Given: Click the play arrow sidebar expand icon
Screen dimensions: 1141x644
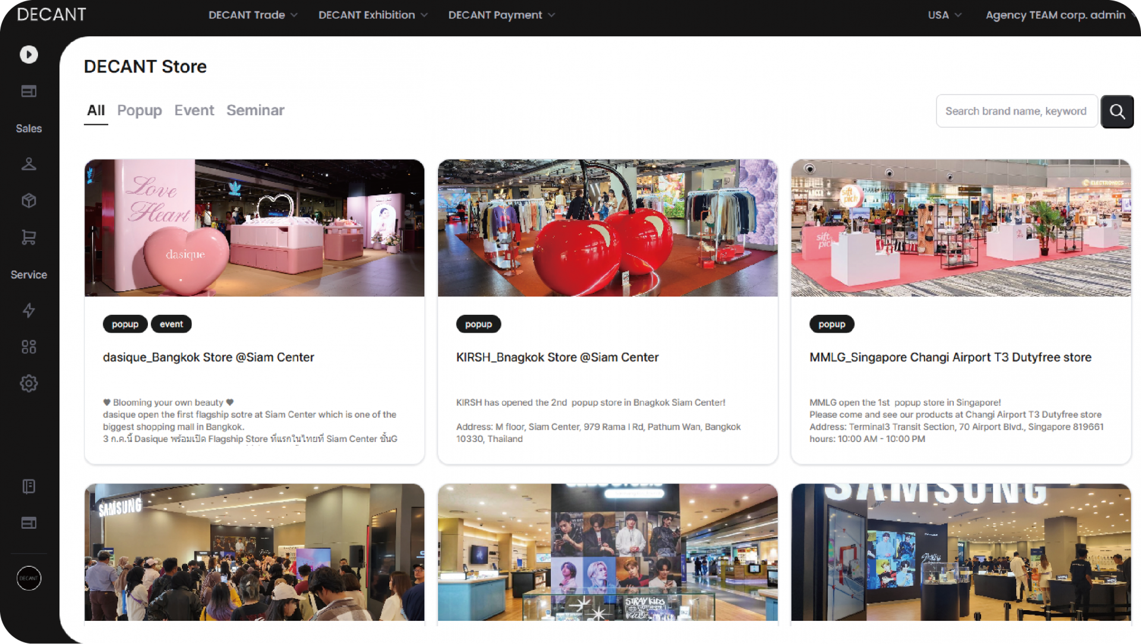Looking at the screenshot, I should [x=29, y=55].
